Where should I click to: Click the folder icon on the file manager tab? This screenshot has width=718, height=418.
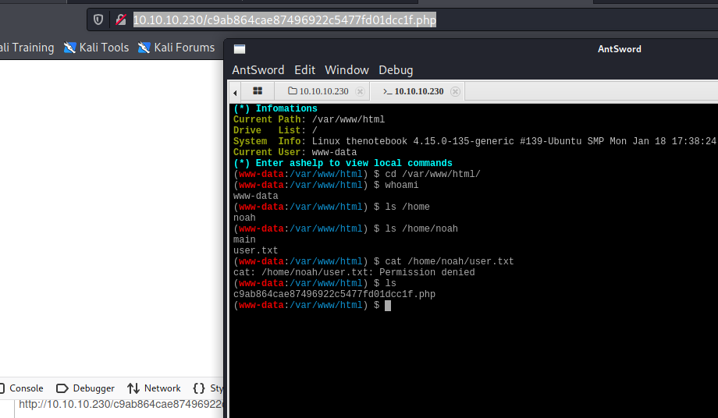point(293,90)
